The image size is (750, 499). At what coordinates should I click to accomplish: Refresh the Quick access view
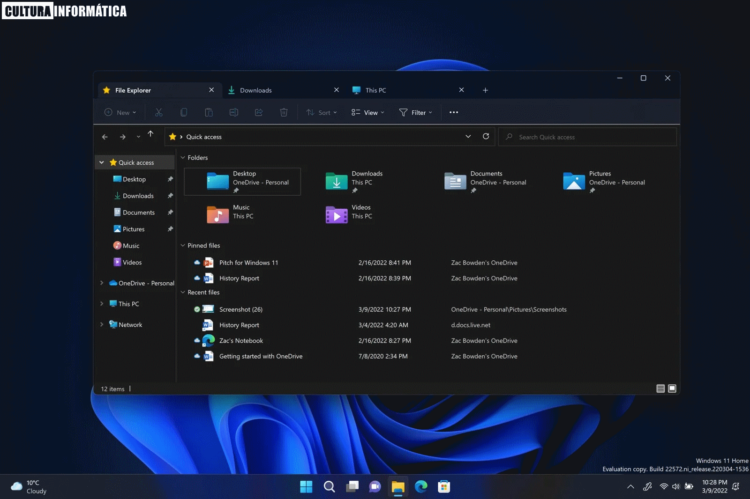point(486,136)
